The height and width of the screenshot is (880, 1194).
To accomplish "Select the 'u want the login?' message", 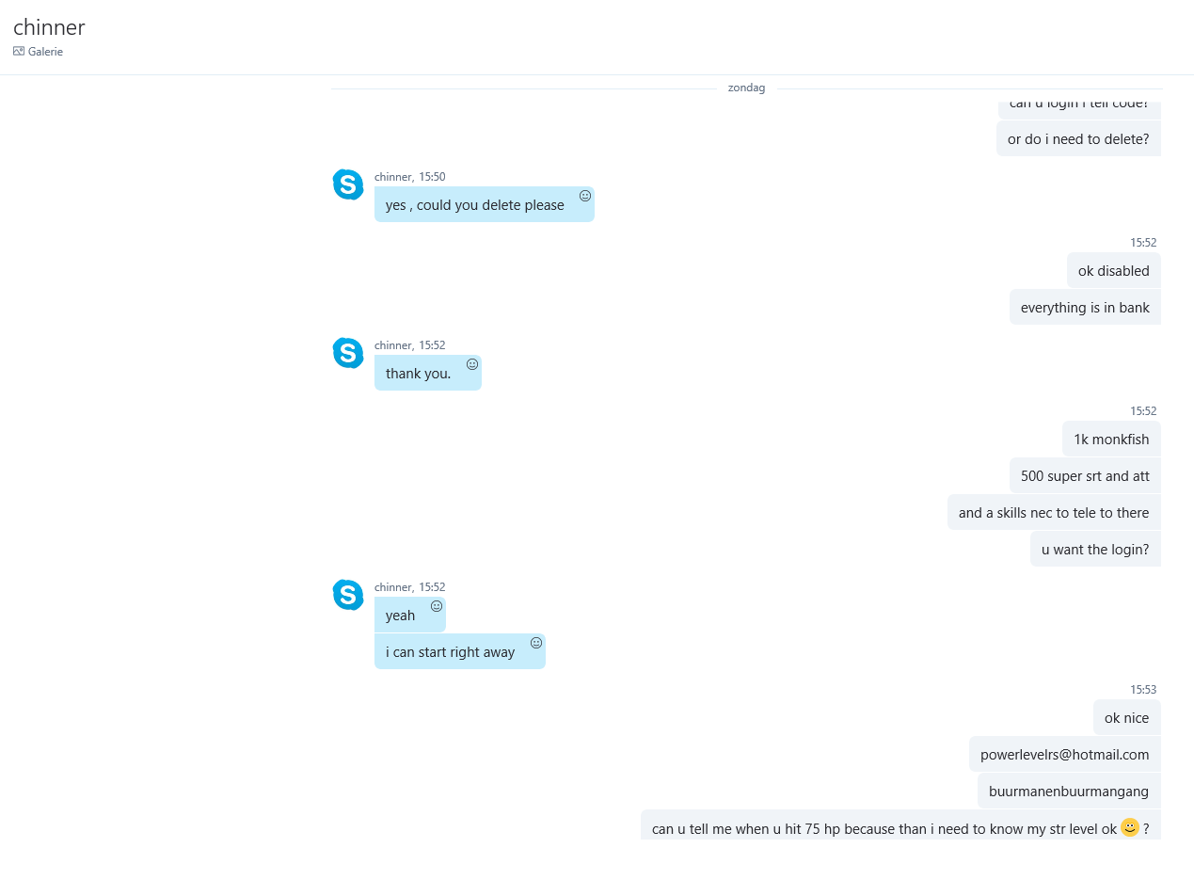I will pos(1095,549).
